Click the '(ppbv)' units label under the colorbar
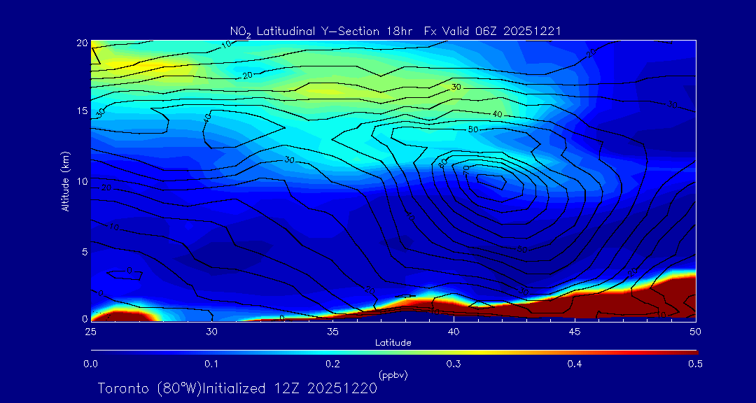The image size is (756, 403). click(x=393, y=375)
